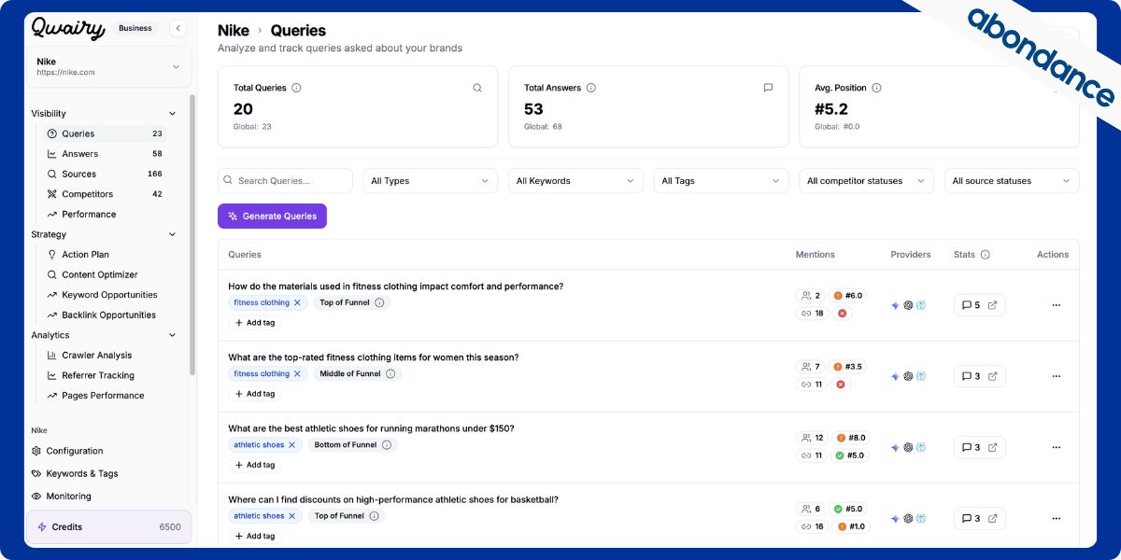Open the actions menu for marathons query
This screenshot has height=560, width=1121.
tap(1056, 447)
